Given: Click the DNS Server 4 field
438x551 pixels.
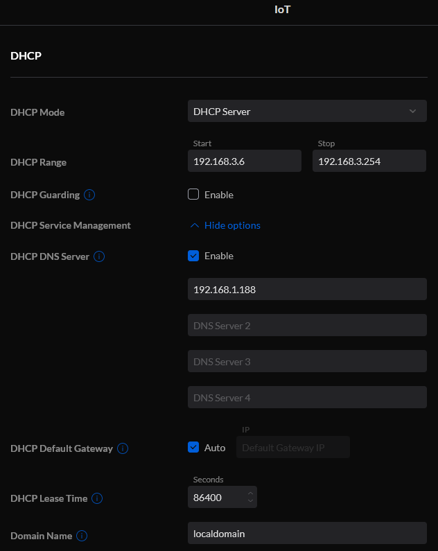Looking at the screenshot, I should coord(307,397).
